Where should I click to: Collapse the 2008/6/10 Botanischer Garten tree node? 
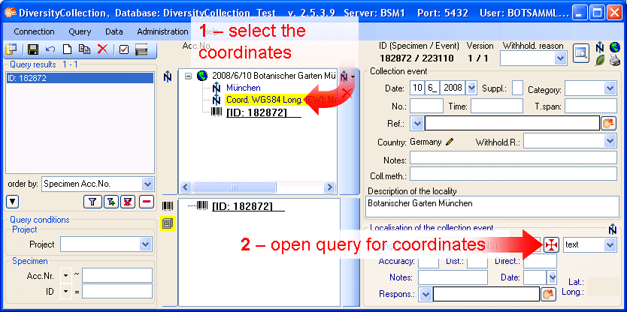189,76
